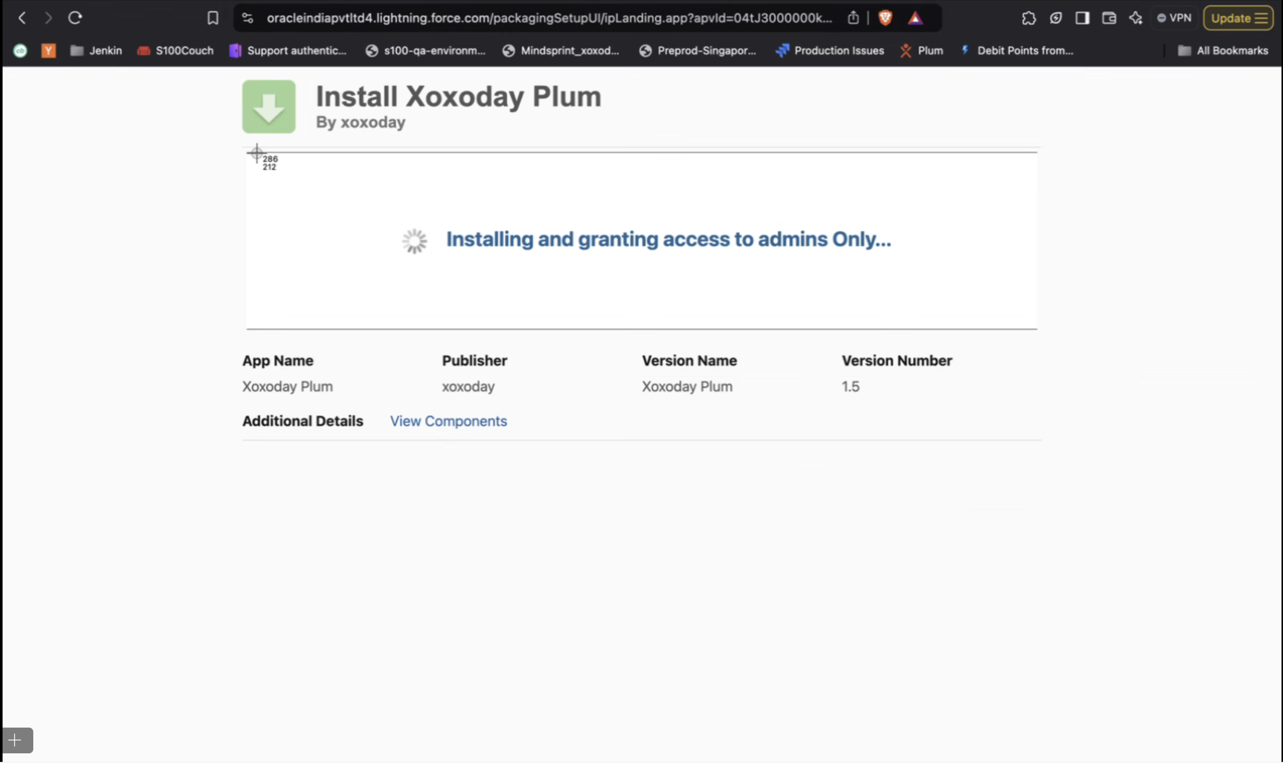
Task: Click the Version Name column label
Action: pos(689,361)
